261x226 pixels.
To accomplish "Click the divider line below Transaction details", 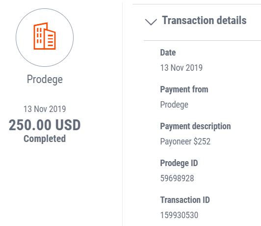I will [x=202, y=40].
